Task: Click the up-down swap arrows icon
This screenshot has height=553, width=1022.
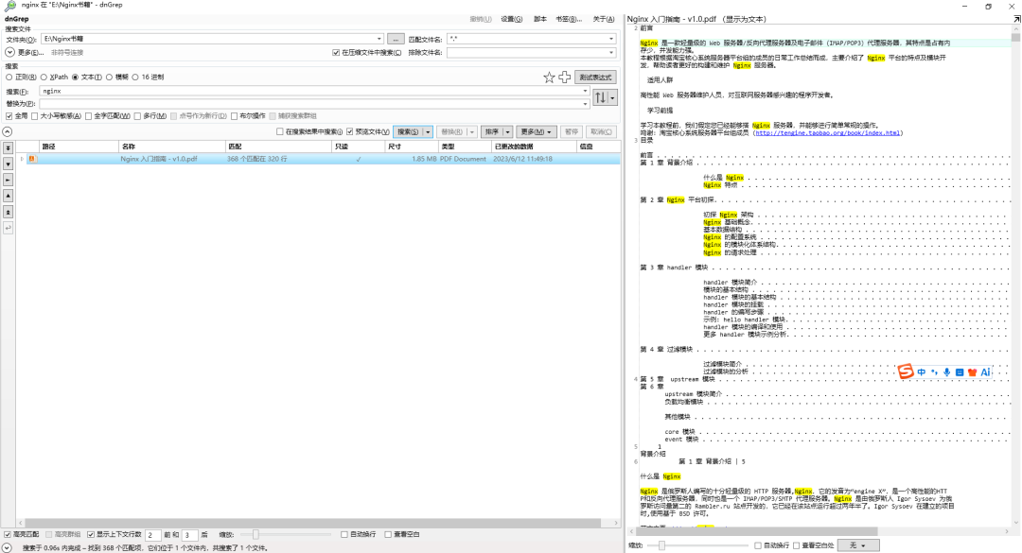Action: tap(600, 97)
